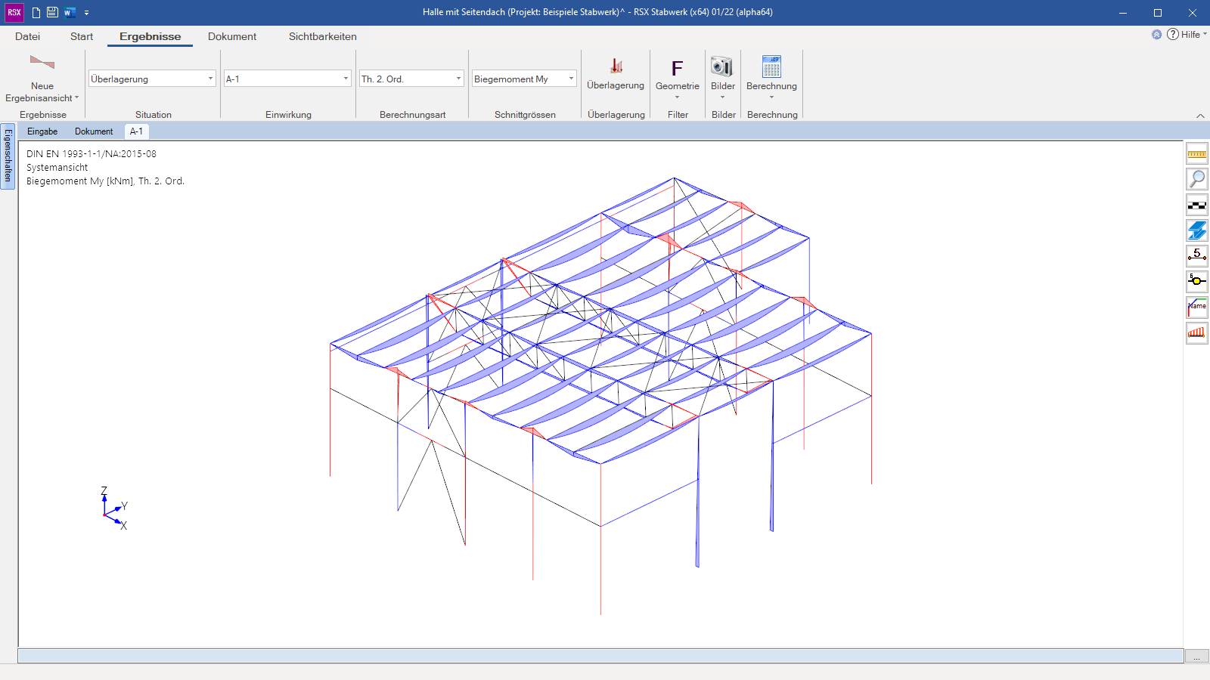Viewport: 1210px width, 680px height.
Task: Switch to the Eingabe view tab
Action: click(x=42, y=131)
